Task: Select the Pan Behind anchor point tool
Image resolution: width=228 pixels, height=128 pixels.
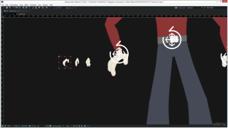Action: pyautogui.click(x=20, y=8)
